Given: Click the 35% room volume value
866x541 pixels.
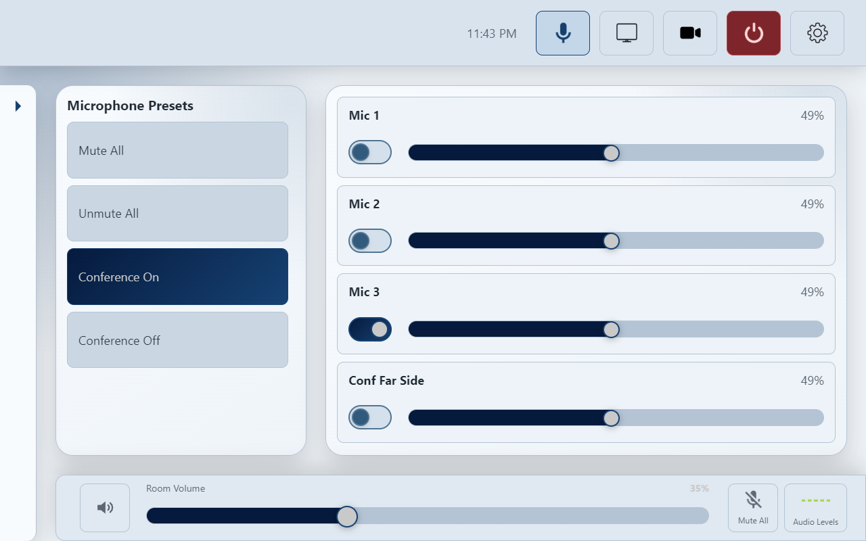Looking at the screenshot, I should pyautogui.click(x=700, y=488).
